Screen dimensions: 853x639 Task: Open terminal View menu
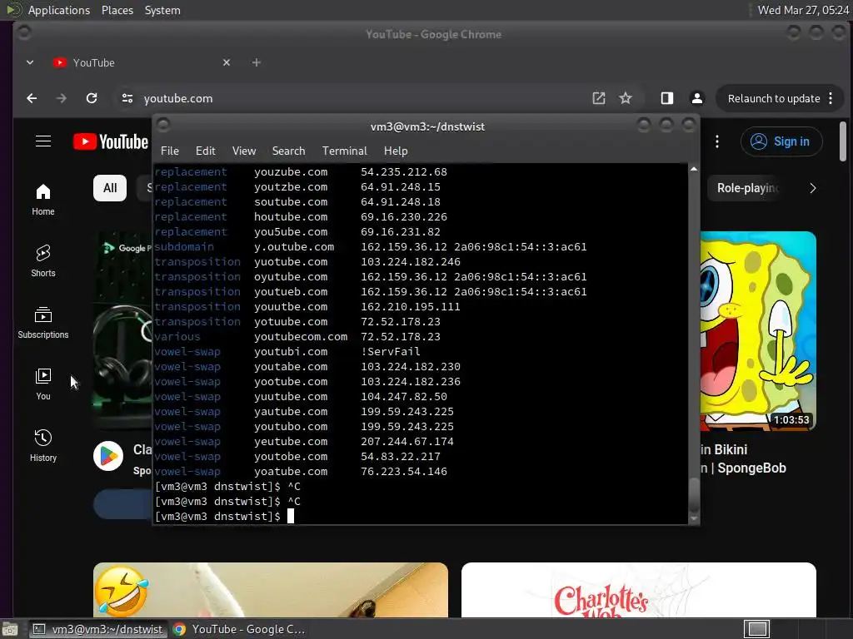point(244,151)
